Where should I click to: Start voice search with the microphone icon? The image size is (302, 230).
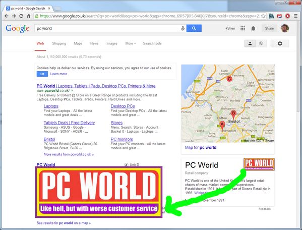click(183, 29)
